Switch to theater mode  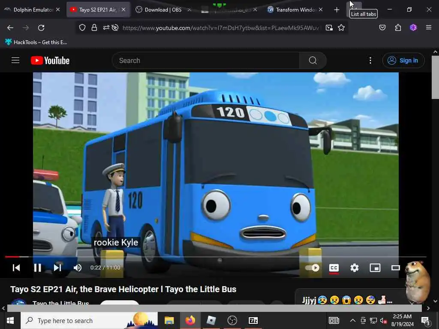[x=396, y=268]
